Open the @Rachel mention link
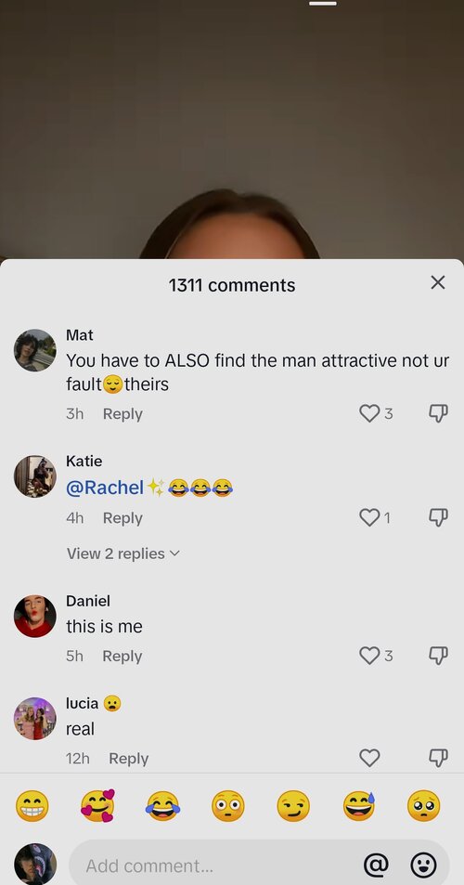 105,488
